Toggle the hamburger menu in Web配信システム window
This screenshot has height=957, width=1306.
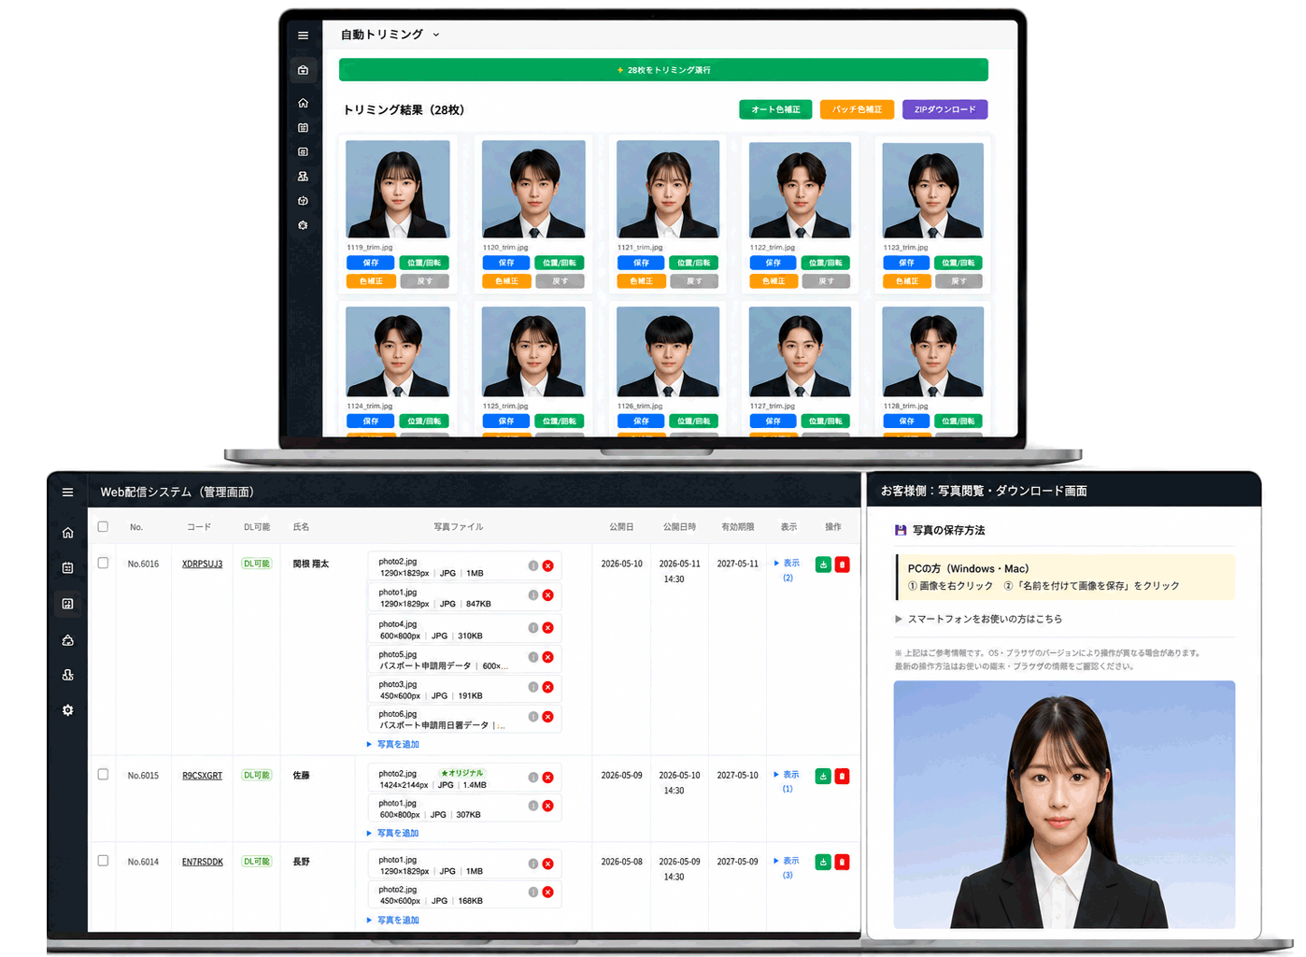tap(67, 492)
